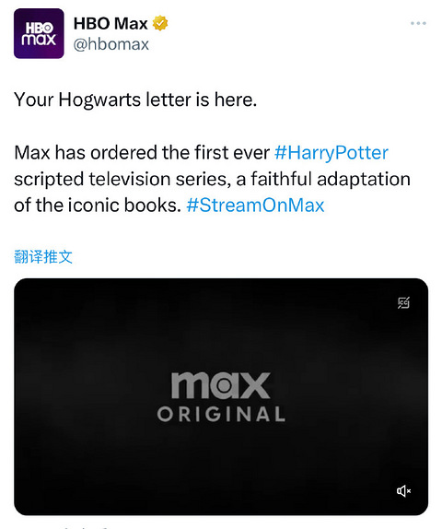Image resolution: width=442 pixels, height=529 pixels.
Task: Click the word "Your" in the tweet
Action: (34, 100)
